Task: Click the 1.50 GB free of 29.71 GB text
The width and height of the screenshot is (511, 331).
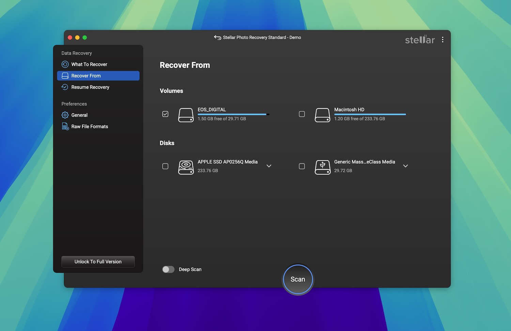Action: [x=222, y=119]
